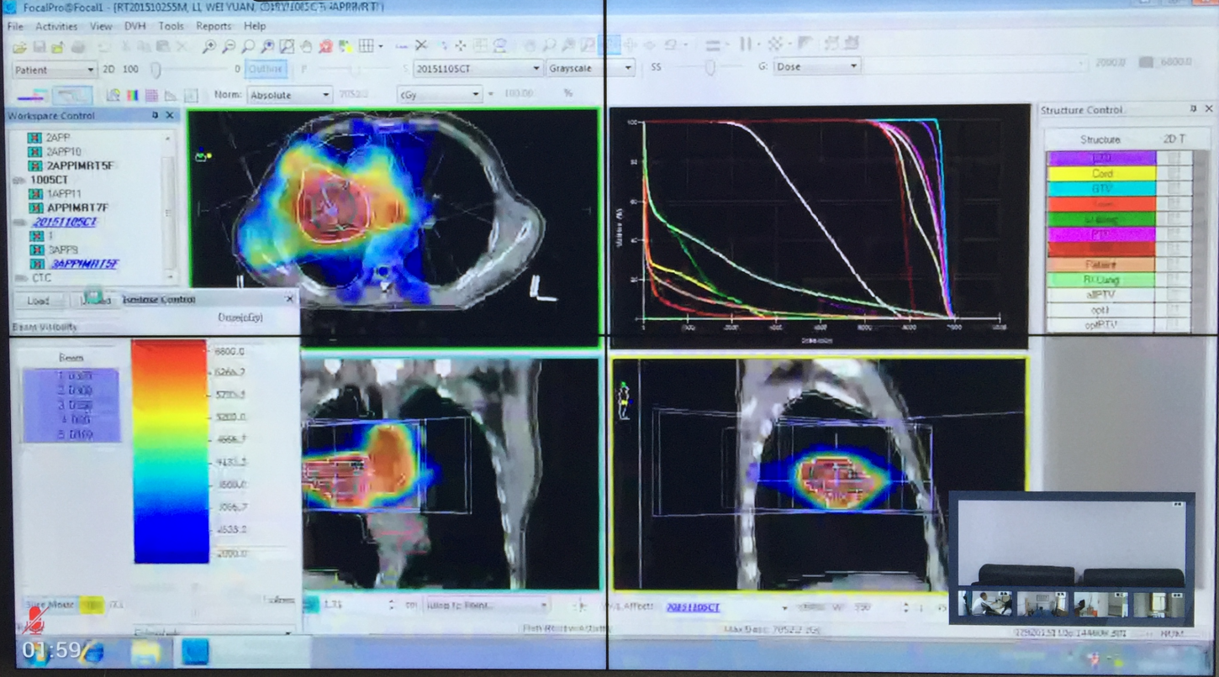Click the 2D transparency slider handle

pos(156,71)
